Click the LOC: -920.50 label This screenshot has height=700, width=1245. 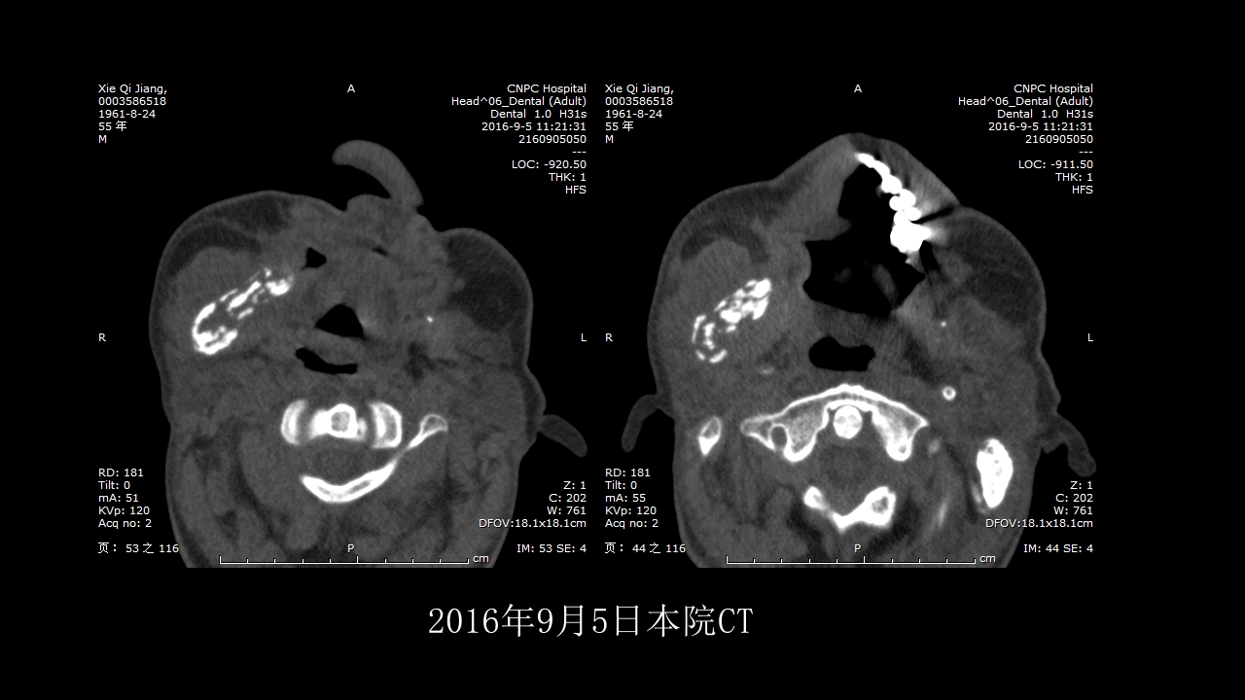549,164
